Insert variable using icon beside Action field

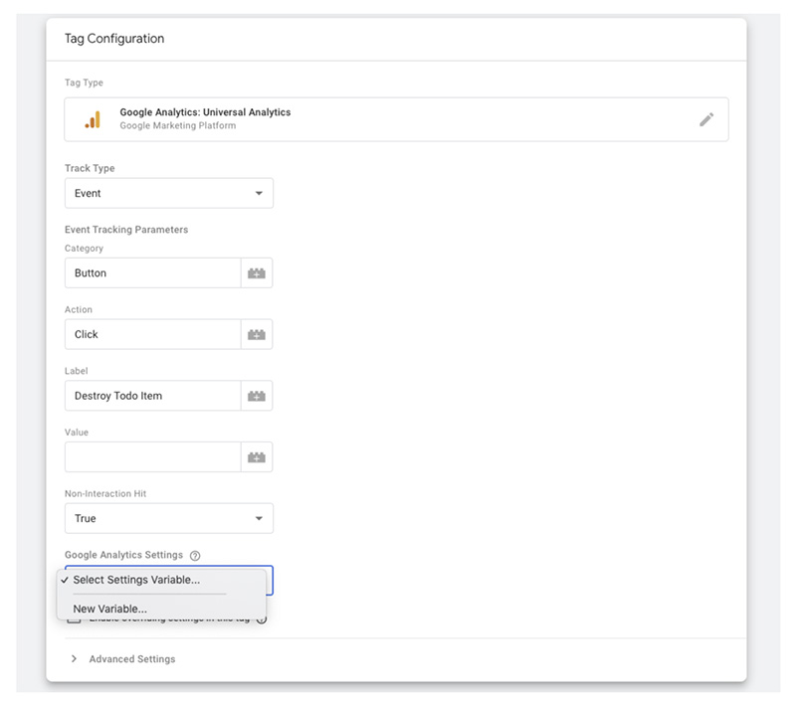(x=257, y=335)
